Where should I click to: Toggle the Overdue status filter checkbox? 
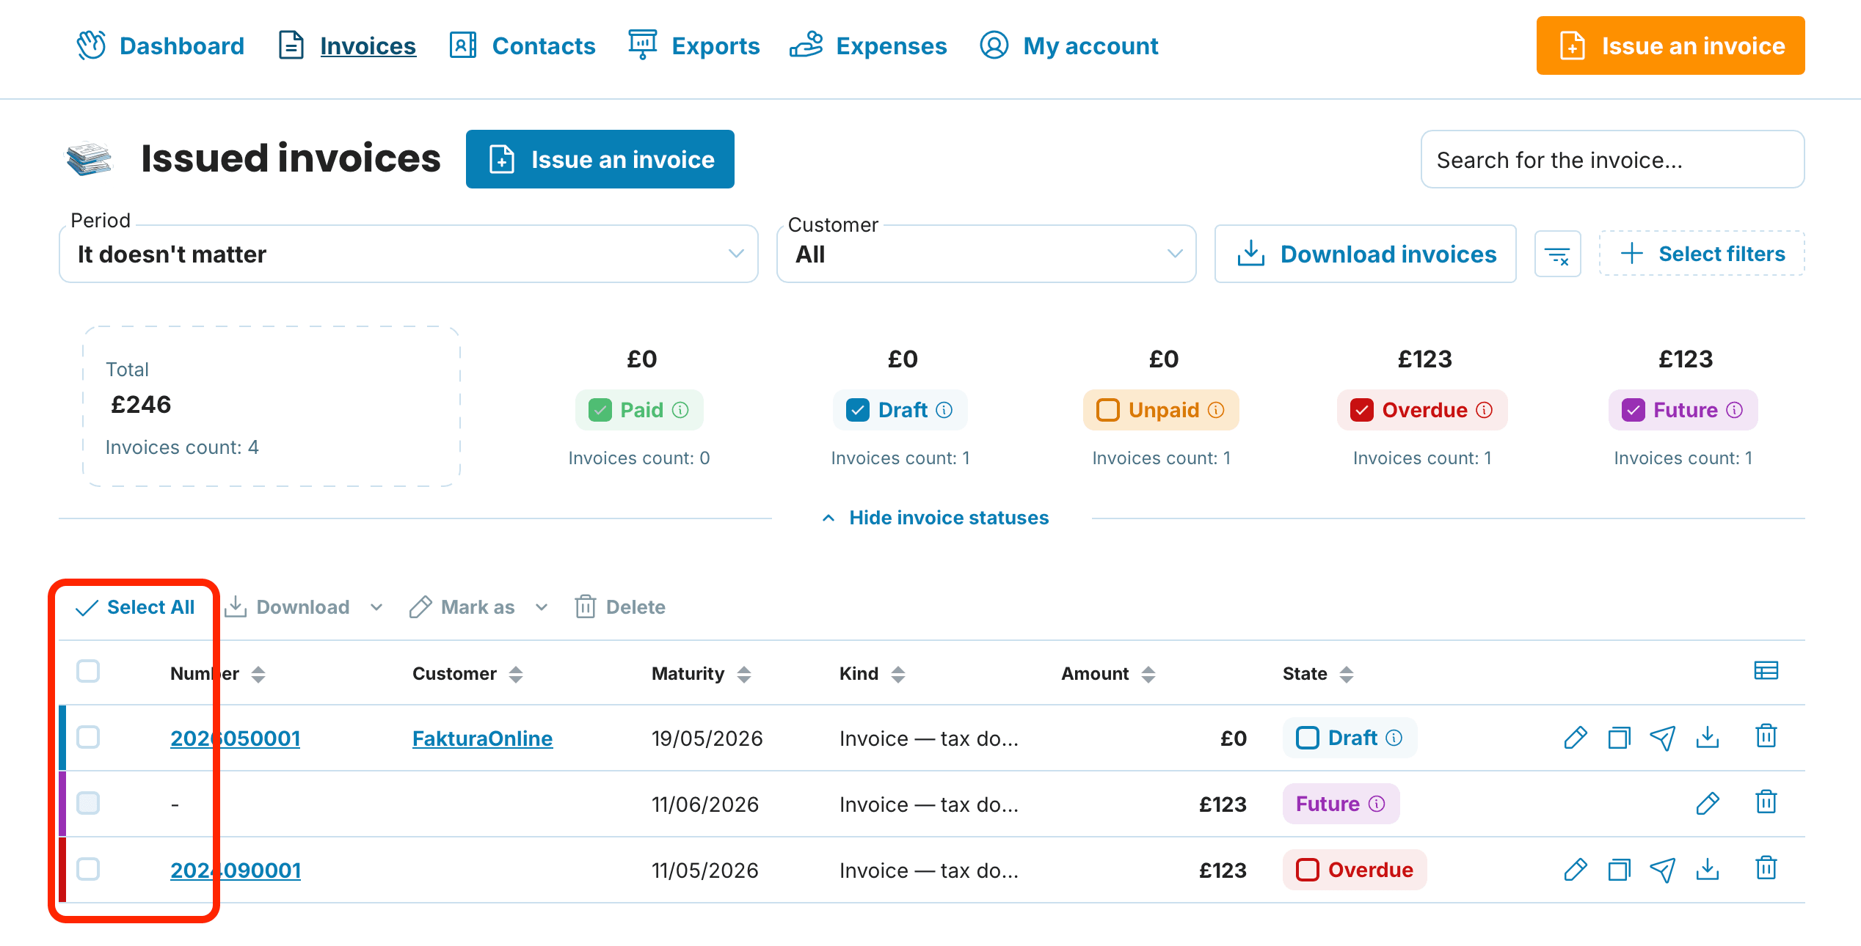point(1362,410)
